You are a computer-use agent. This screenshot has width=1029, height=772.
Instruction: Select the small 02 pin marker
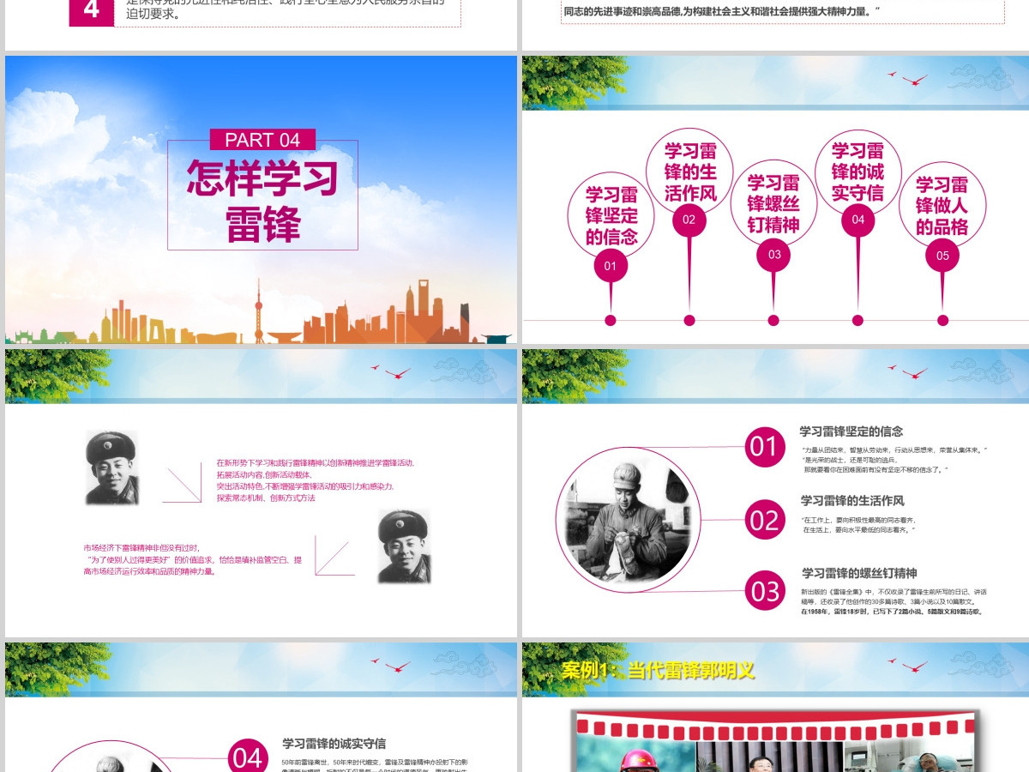(x=689, y=220)
